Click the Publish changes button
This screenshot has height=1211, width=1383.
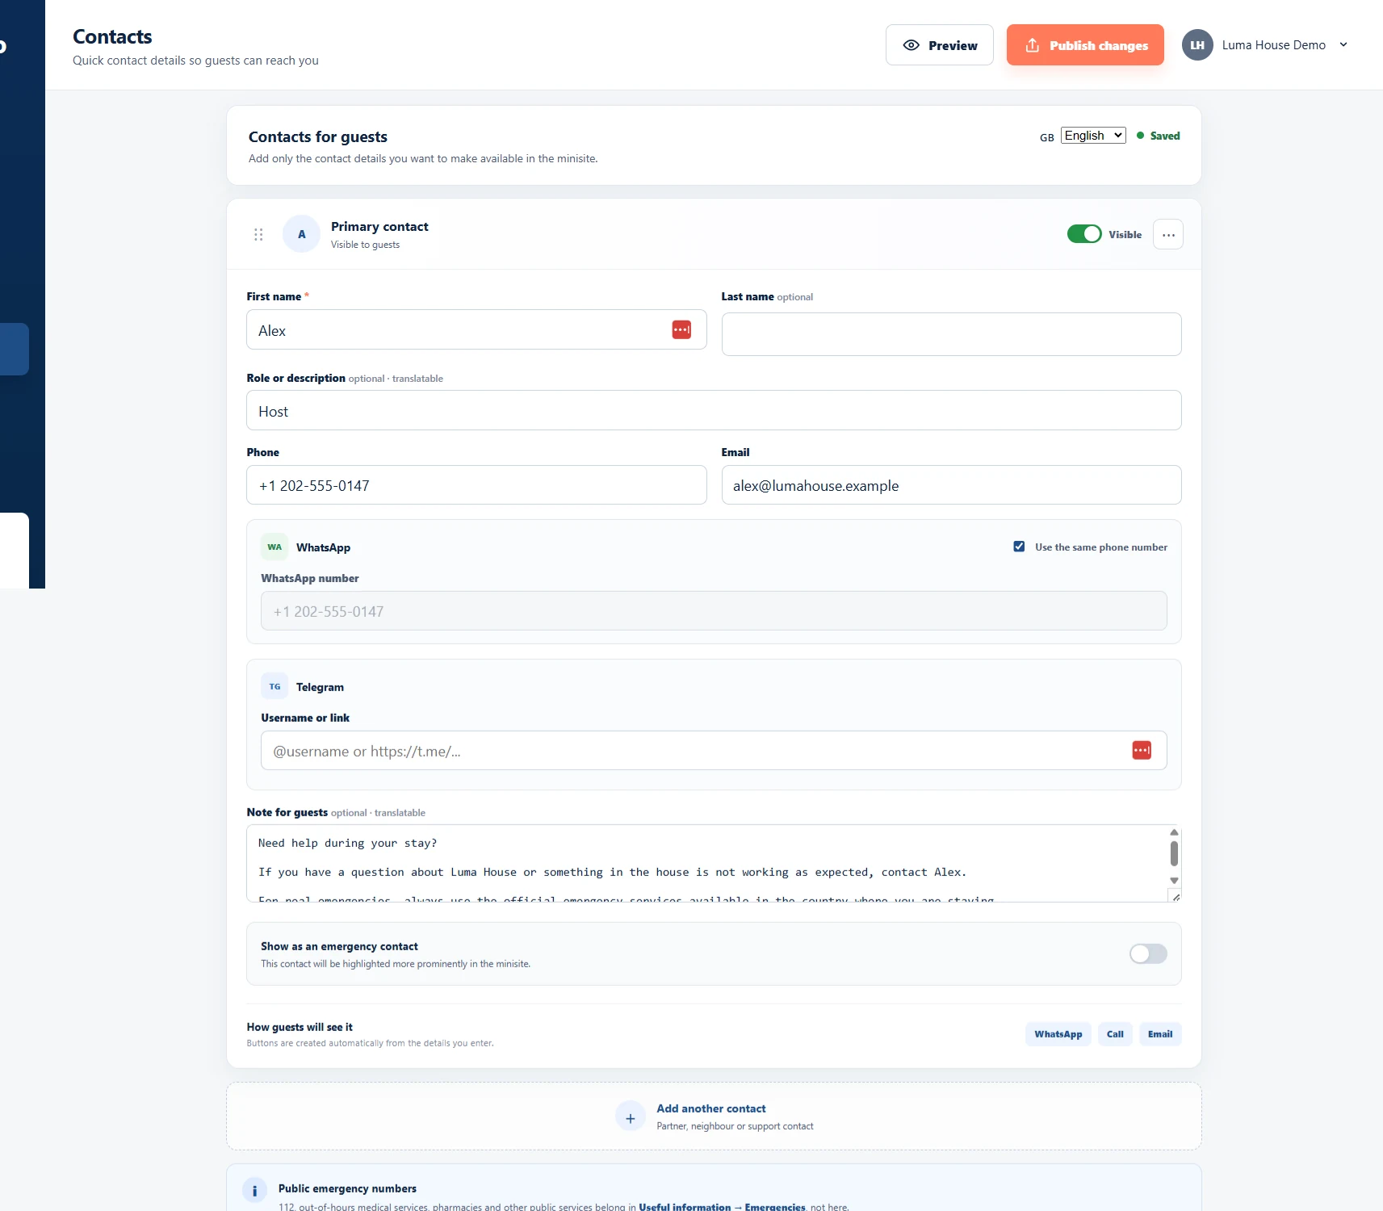point(1085,45)
